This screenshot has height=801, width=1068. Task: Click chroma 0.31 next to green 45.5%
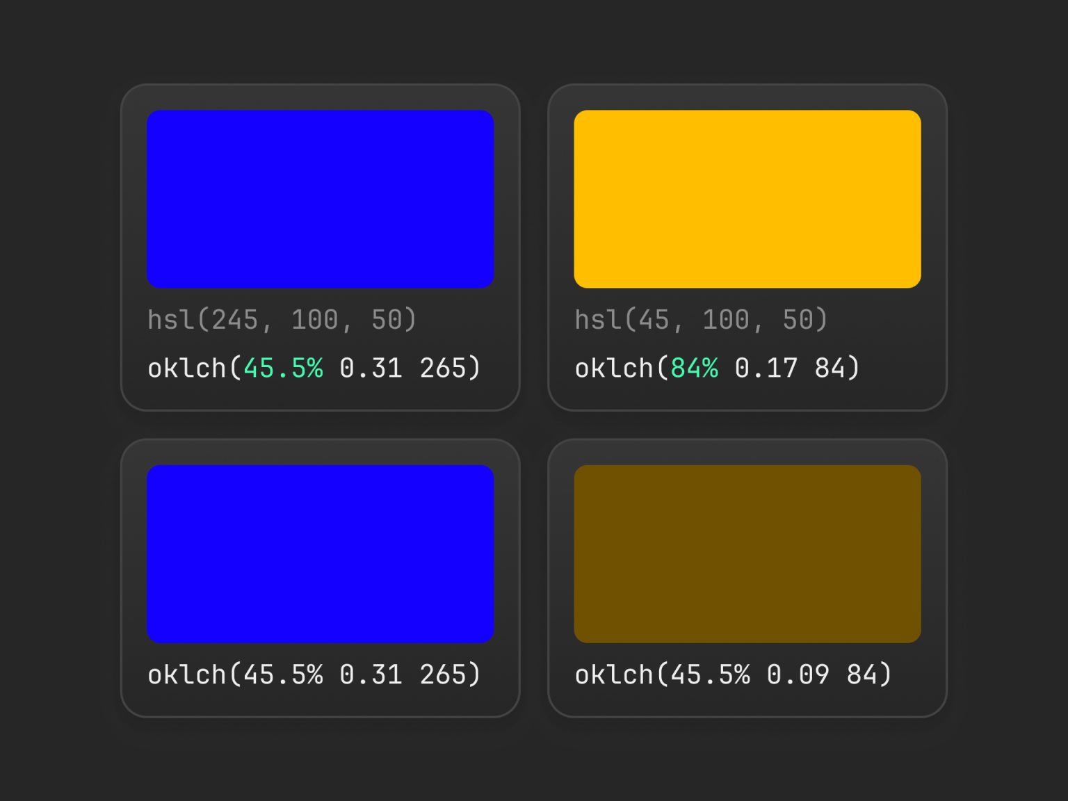coord(371,369)
